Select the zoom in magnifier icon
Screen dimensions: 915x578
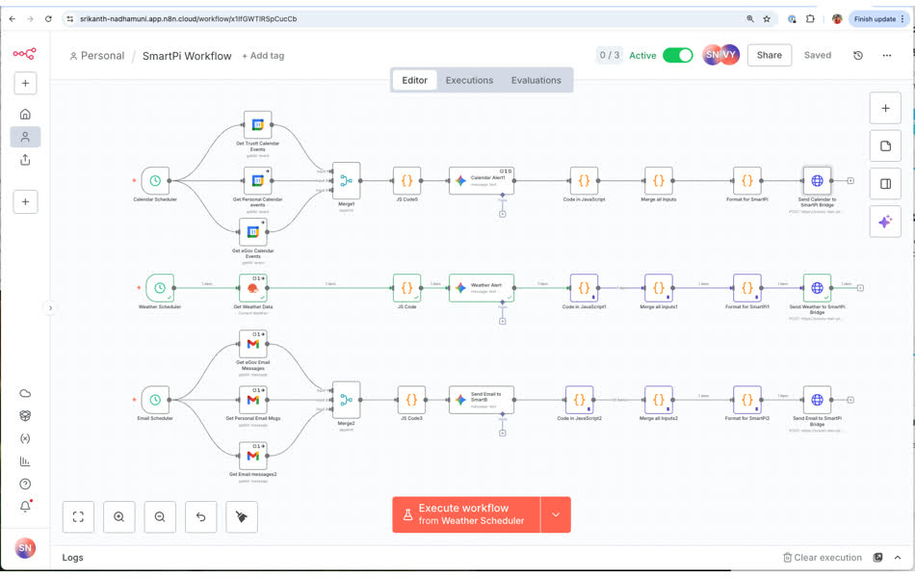point(119,517)
